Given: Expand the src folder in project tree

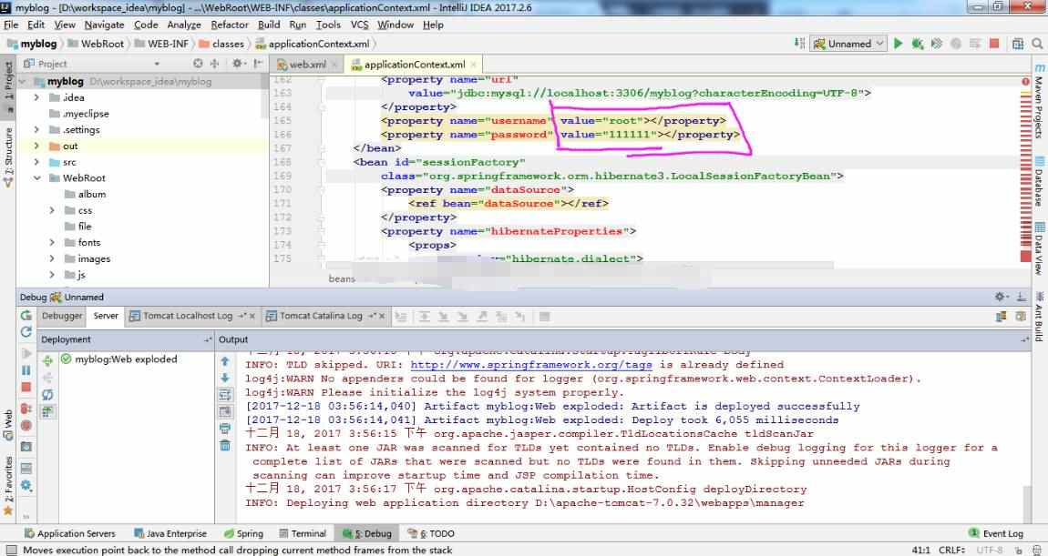Looking at the screenshot, I should point(37,162).
